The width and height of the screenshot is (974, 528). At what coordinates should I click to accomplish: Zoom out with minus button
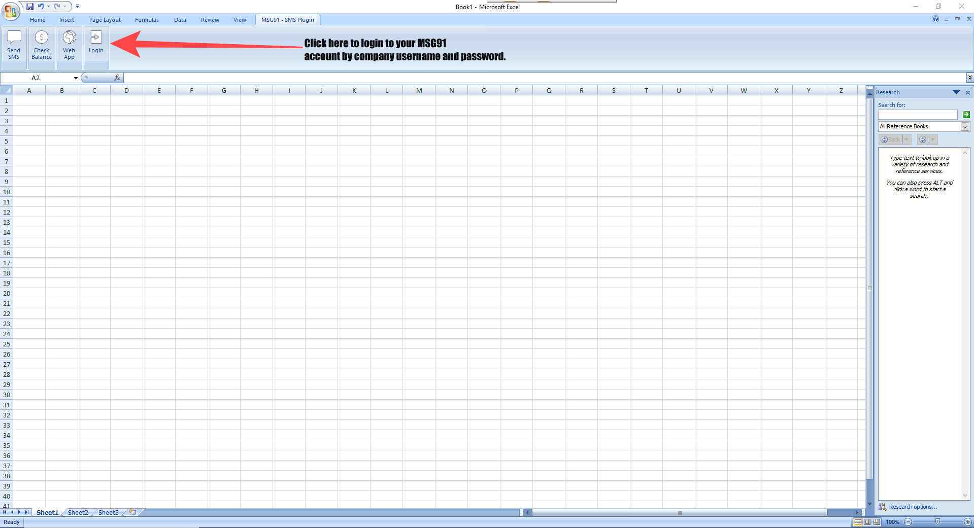click(x=908, y=522)
